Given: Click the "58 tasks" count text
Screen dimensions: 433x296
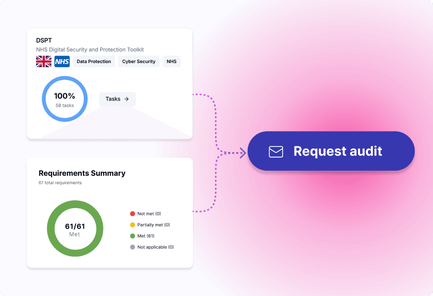Looking at the screenshot, I should [65, 105].
